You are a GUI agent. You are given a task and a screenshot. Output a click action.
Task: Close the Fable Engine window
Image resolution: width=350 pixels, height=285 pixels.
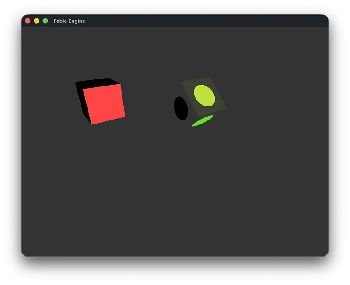[28, 21]
